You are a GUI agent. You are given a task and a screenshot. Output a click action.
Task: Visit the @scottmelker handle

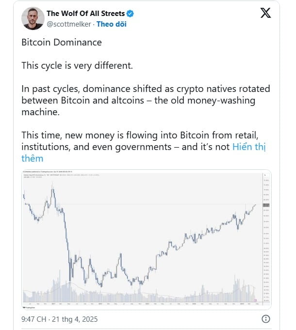(x=69, y=24)
